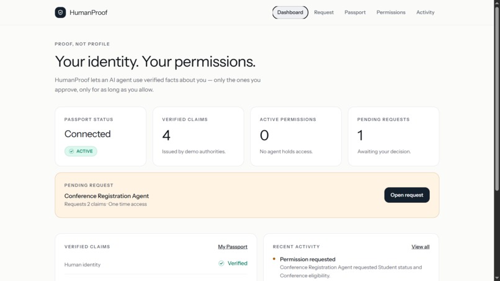Image resolution: width=500 pixels, height=281 pixels.
Task: Click the orange dot beside Permission requested
Action: [274, 259]
